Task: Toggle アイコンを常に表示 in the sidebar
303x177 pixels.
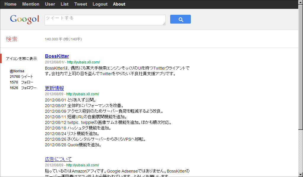Action: point(21,58)
